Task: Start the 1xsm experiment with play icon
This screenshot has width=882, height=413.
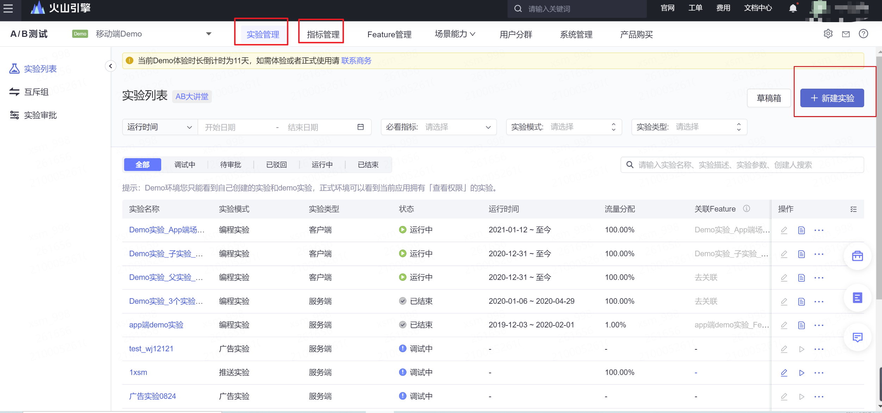Action: (801, 373)
